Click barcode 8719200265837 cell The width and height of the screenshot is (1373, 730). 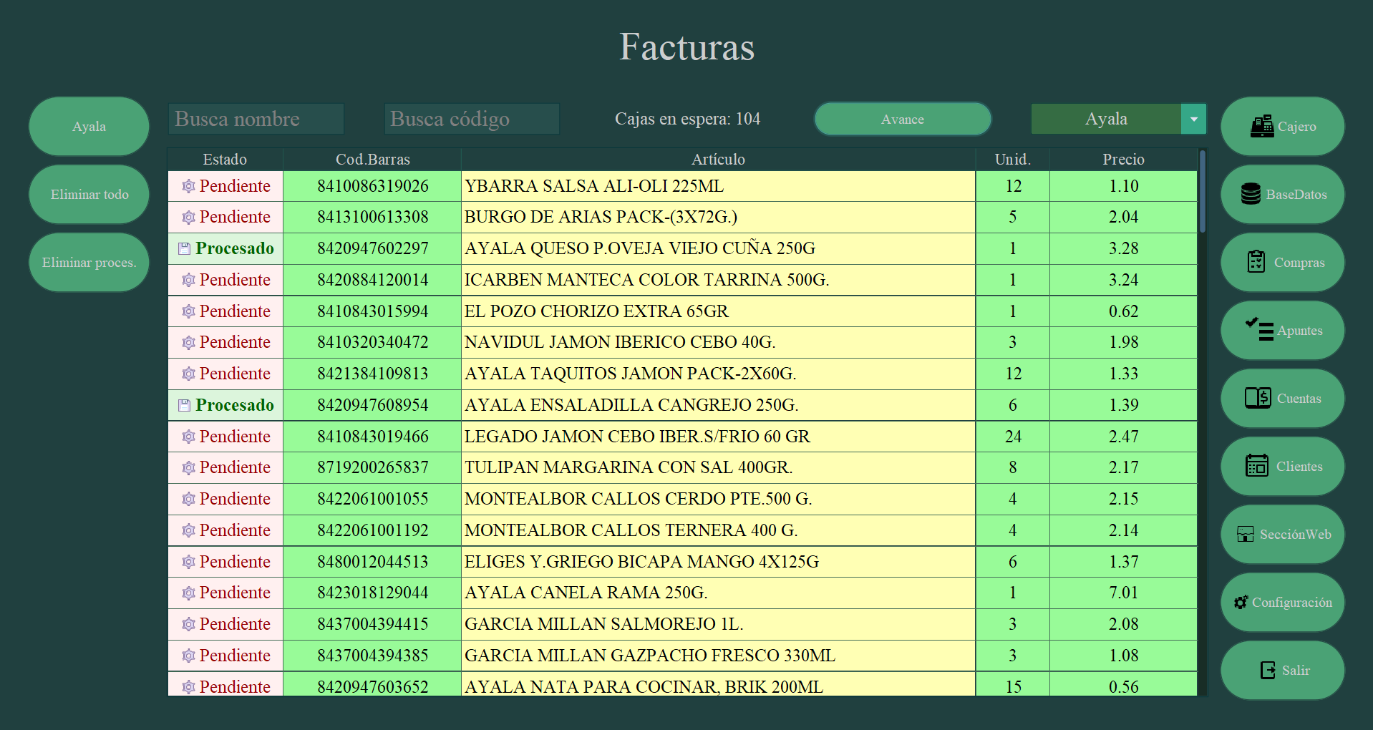(372, 467)
